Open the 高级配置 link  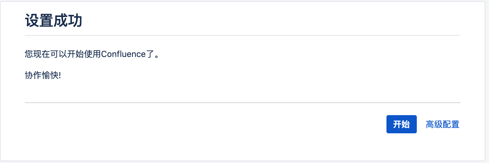pyautogui.click(x=442, y=125)
